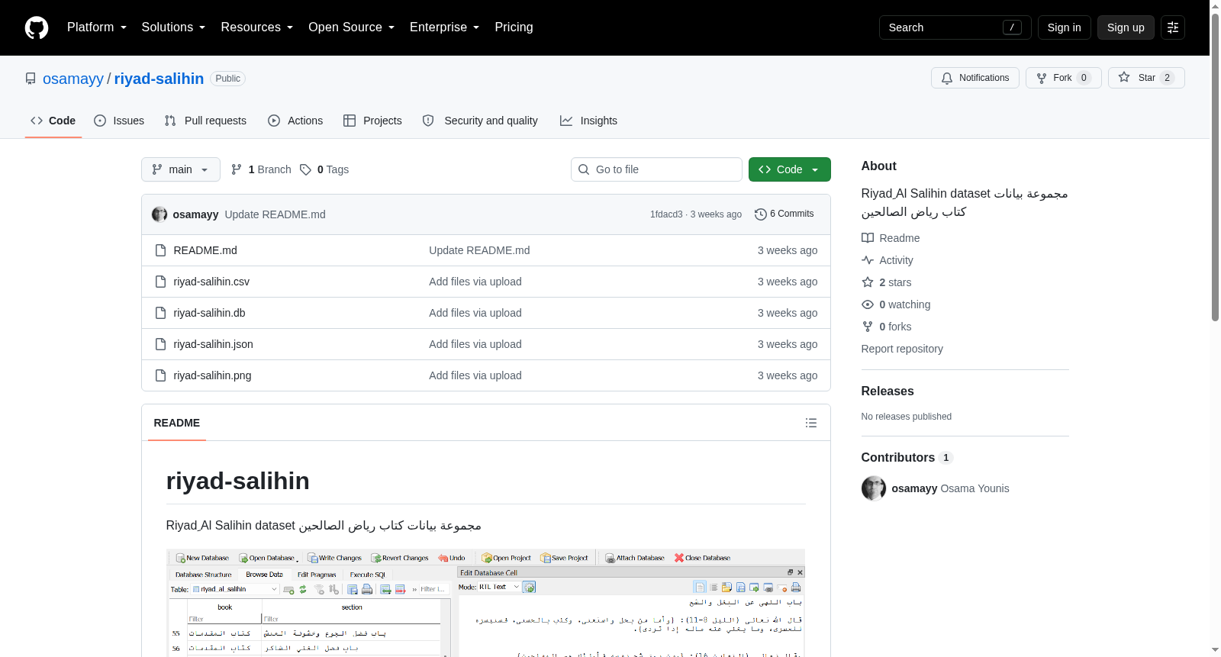
Task: Click osamayy's contributor avatar
Action: tap(874, 488)
